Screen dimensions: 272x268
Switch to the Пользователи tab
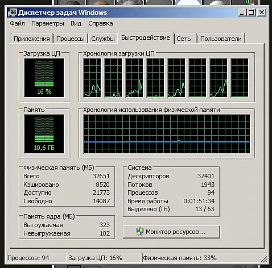221,39
